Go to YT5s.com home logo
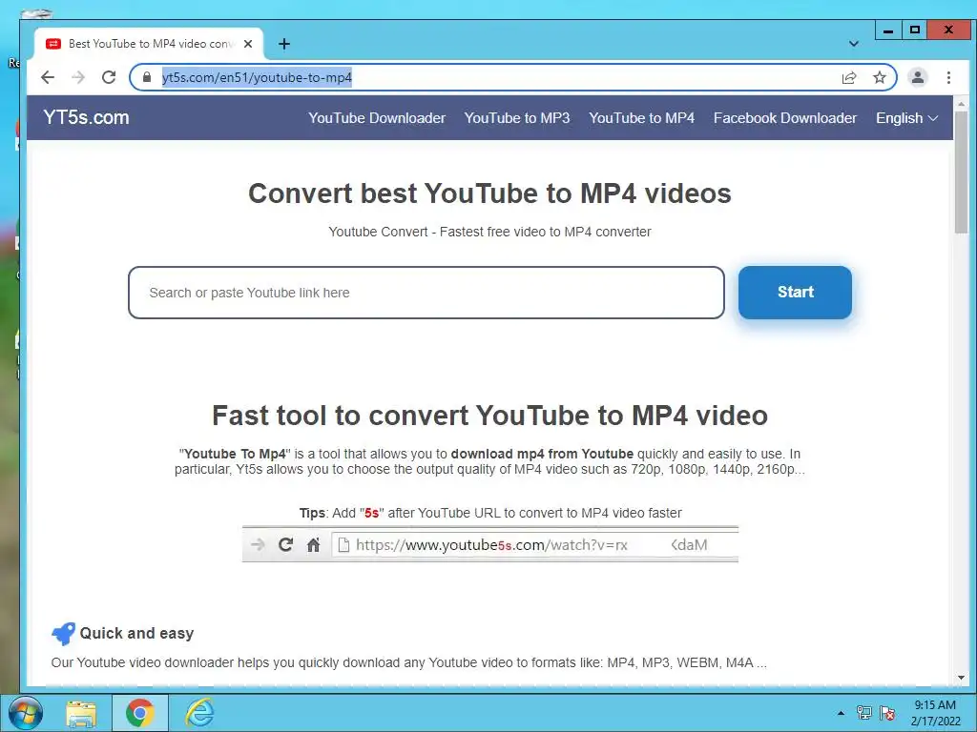Viewport: 977px width, 732px height. (86, 117)
